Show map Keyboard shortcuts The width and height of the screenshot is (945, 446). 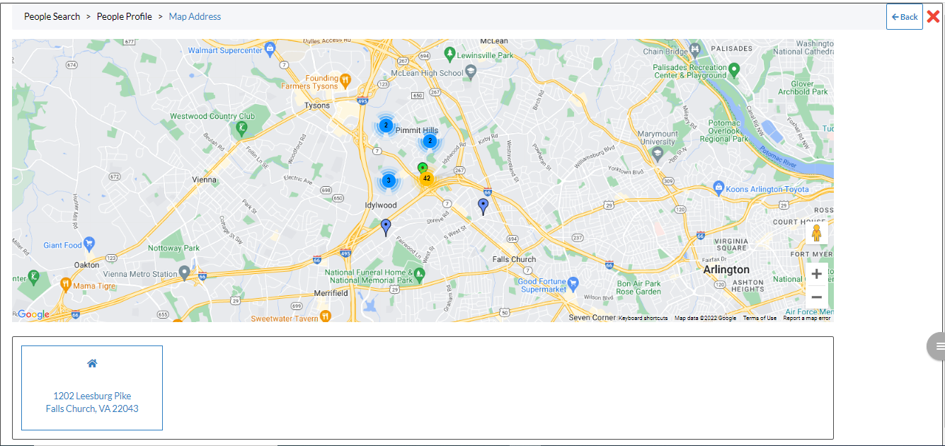[x=643, y=319]
